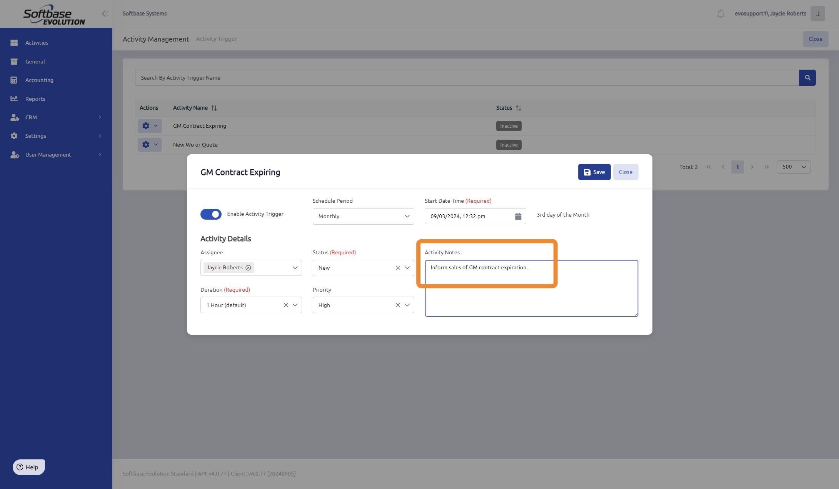The height and width of the screenshot is (489, 839).
Task: Open Accounting in the sidebar
Action: (39, 80)
